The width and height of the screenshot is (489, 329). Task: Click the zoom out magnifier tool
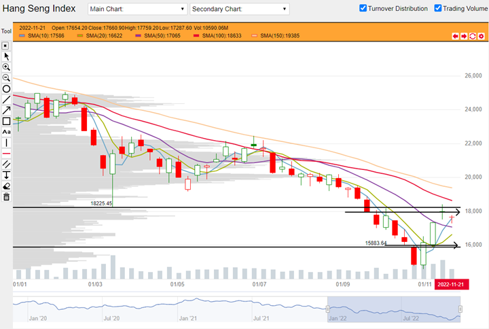coord(7,78)
